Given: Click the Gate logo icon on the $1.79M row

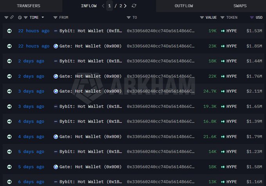Looking at the screenshot, I should click(x=56, y=136).
